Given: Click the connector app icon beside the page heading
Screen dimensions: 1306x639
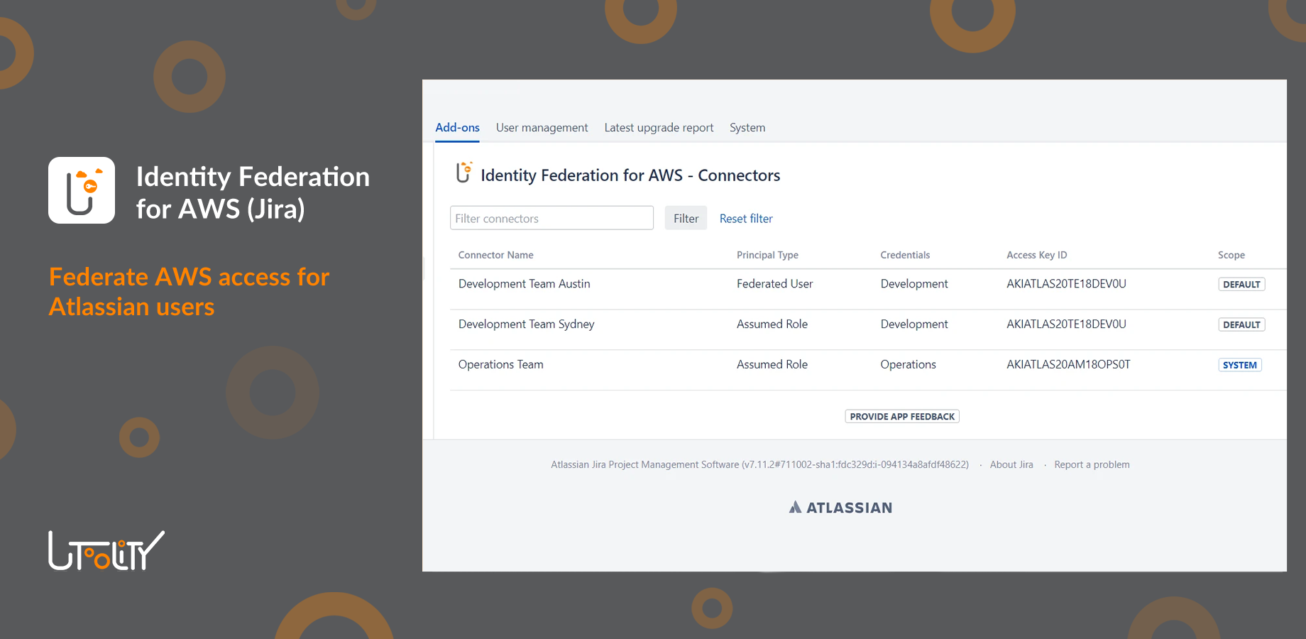Looking at the screenshot, I should click(463, 173).
